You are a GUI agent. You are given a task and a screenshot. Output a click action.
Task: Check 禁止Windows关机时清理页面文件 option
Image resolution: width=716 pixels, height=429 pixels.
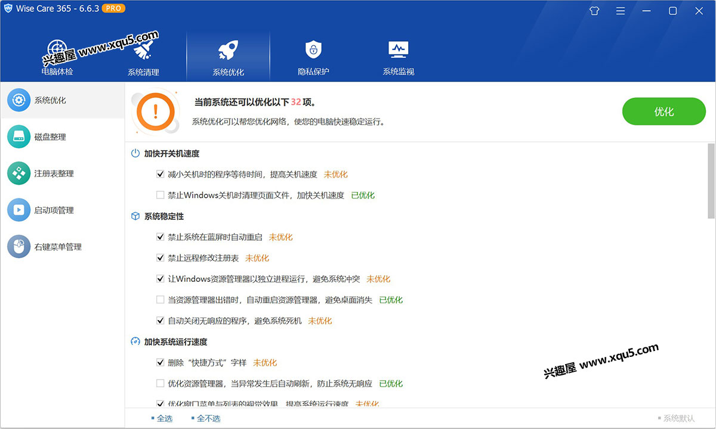pyautogui.click(x=160, y=195)
